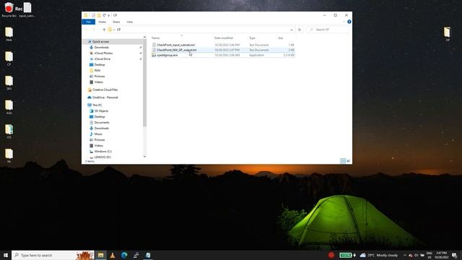Select Quick access in the navigation pane
Screen dimensions: 462x260
pyautogui.click(x=100, y=42)
